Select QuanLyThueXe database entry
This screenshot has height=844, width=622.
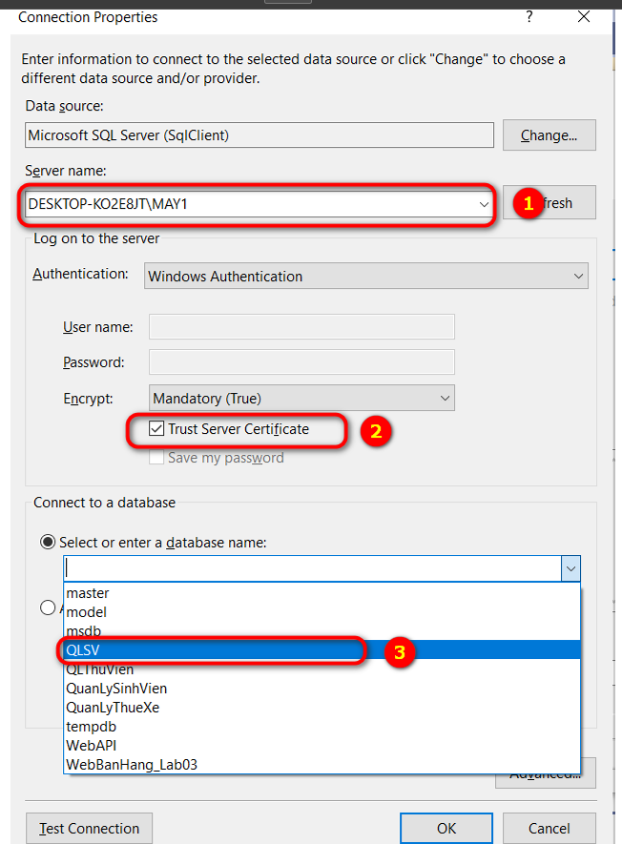[x=114, y=708]
